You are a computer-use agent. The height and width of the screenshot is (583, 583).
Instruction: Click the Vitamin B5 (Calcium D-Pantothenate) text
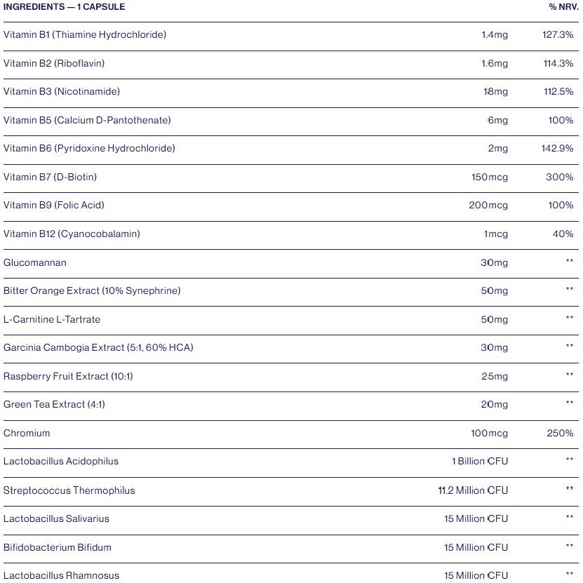(87, 120)
